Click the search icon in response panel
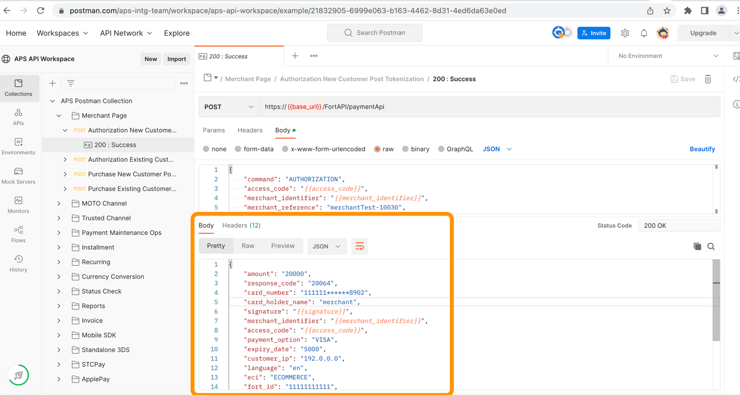Screen dimensions: 740x395 pyautogui.click(x=711, y=246)
